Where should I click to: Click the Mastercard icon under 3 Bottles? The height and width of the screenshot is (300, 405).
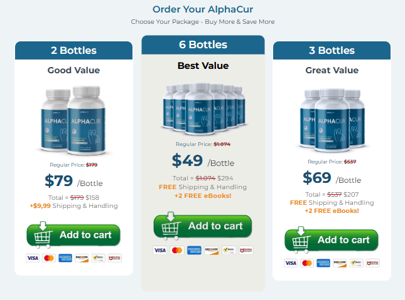pyautogui.click(x=307, y=263)
